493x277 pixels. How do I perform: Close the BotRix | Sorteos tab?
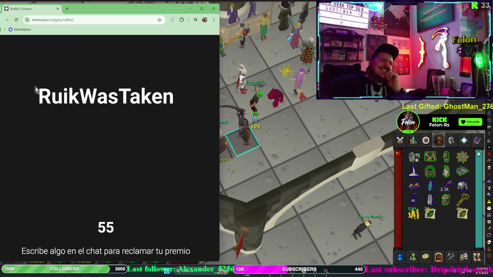(x=58, y=9)
